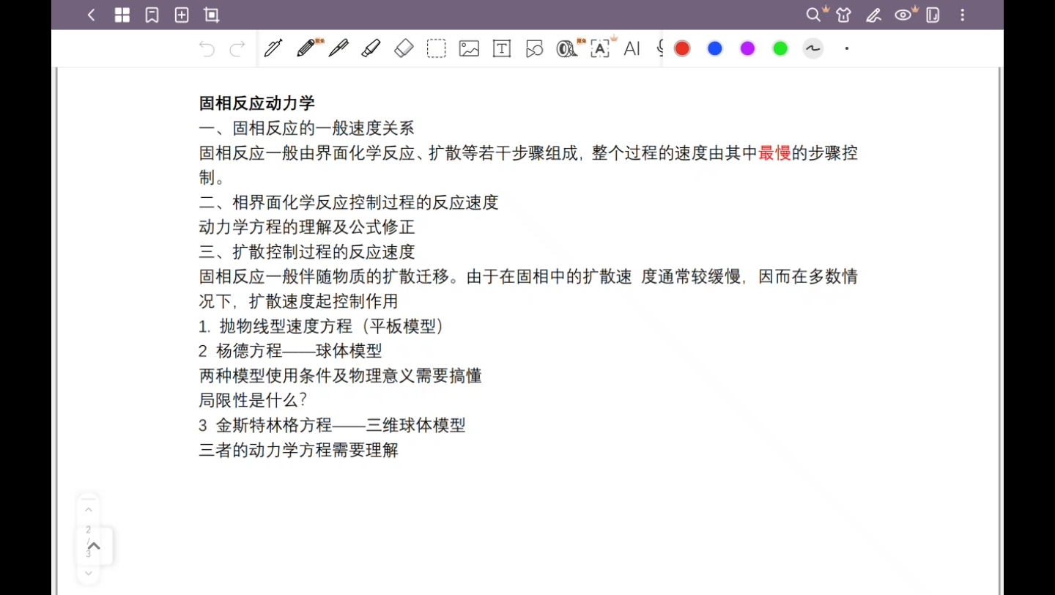Click line 动力学方程的理解及公式修正
The image size is (1055, 595).
307,227
